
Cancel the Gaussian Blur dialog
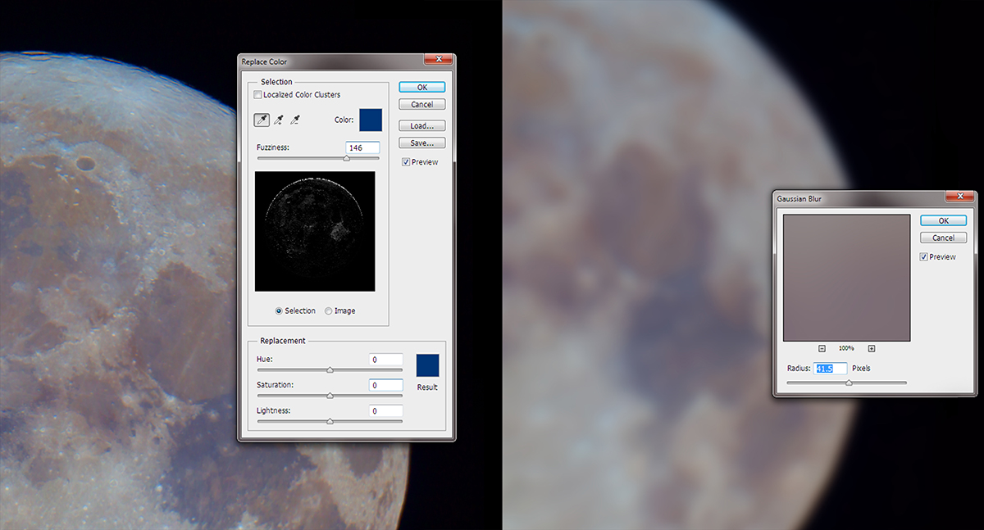click(943, 238)
